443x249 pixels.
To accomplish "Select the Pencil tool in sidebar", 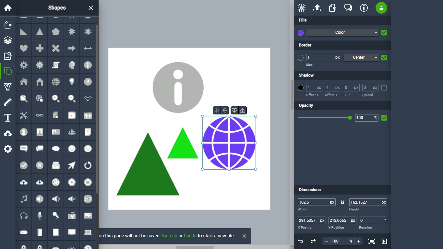I will [x=8, y=102].
